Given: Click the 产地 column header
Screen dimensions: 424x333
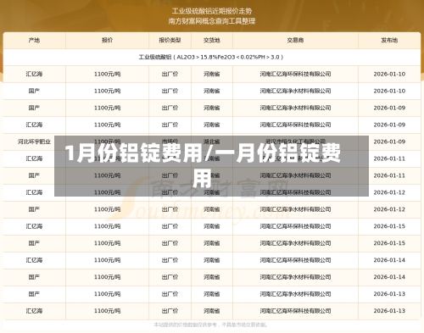Looking at the screenshot, I should pyautogui.click(x=34, y=41).
